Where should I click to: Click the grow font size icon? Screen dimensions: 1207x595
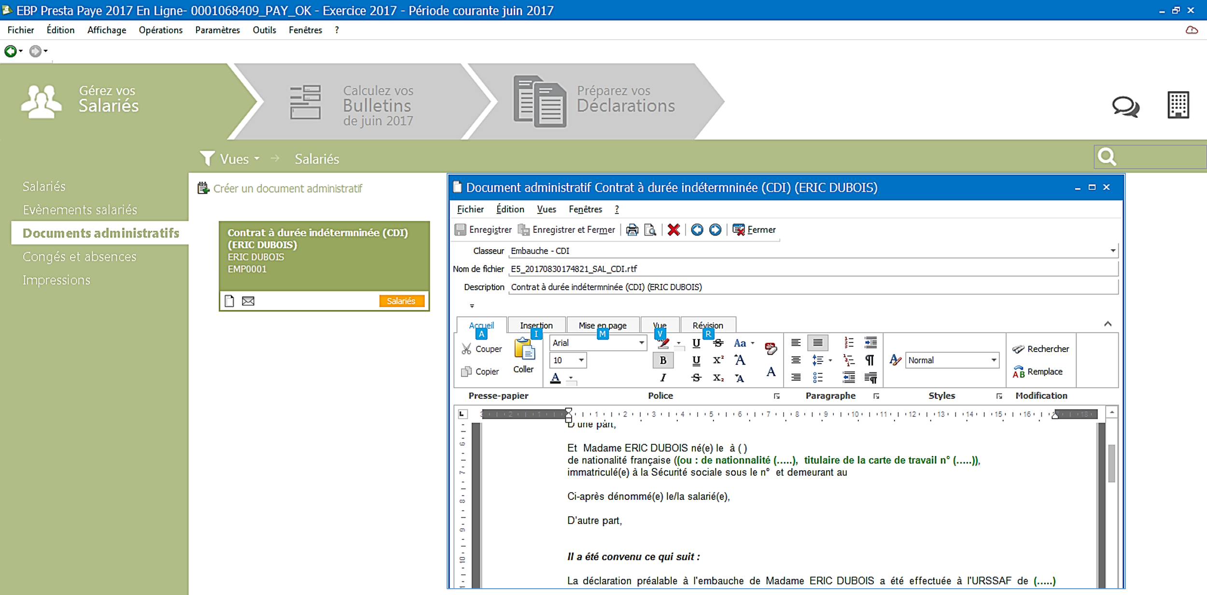(739, 360)
